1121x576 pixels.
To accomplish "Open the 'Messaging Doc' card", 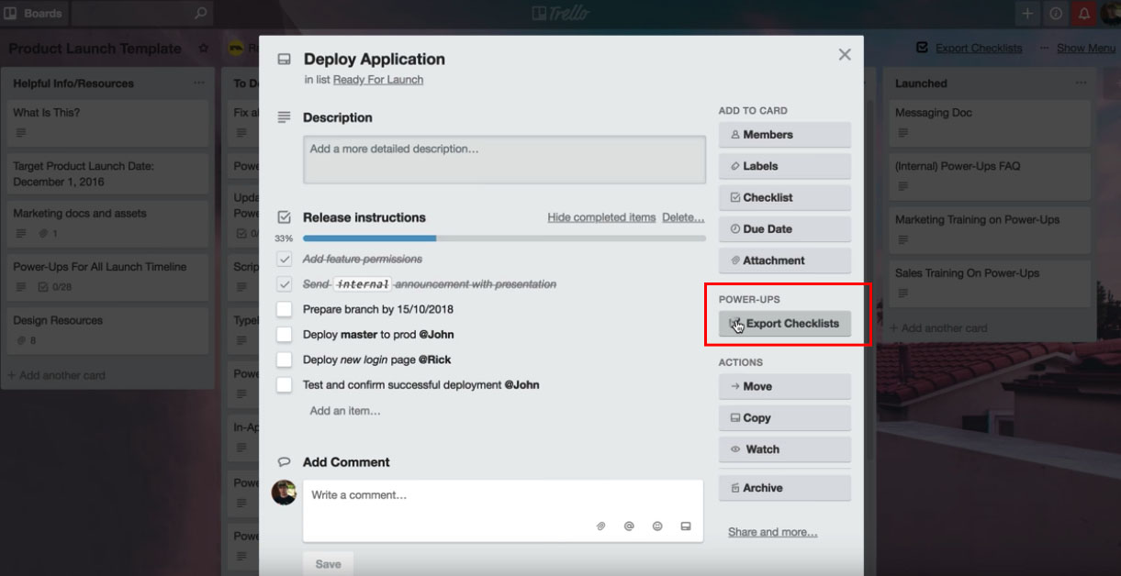I will [990, 122].
